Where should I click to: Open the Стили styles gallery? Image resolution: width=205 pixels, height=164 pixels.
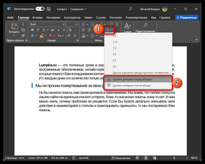(x=127, y=28)
